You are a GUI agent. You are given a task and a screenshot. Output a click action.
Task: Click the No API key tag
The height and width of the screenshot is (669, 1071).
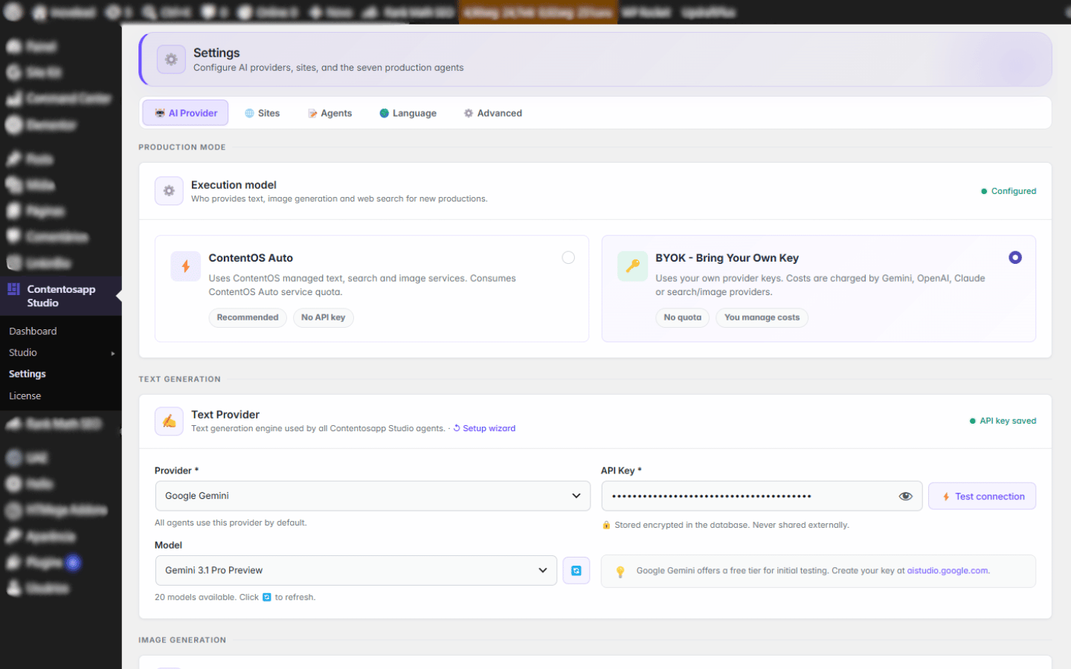pyautogui.click(x=323, y=317)
